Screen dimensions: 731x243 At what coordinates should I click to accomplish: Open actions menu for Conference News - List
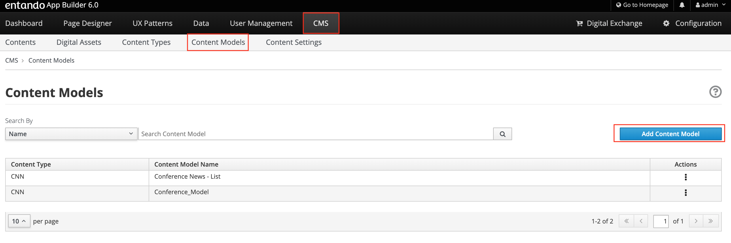coord(685,177)
